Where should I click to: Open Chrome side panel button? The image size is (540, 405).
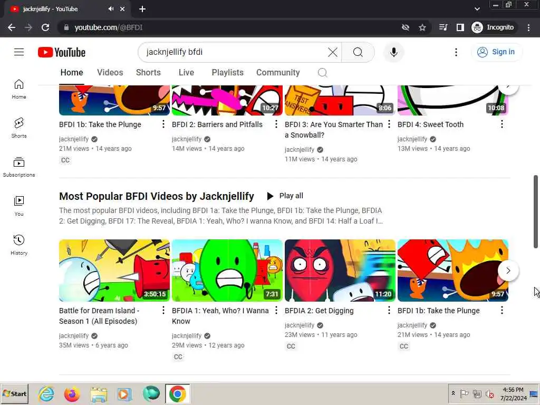pyautogui.click(x=460, y=27)
